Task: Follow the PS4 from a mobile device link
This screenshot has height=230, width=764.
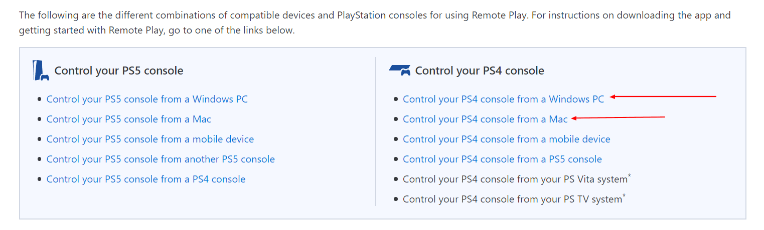Action: point(507,139)
